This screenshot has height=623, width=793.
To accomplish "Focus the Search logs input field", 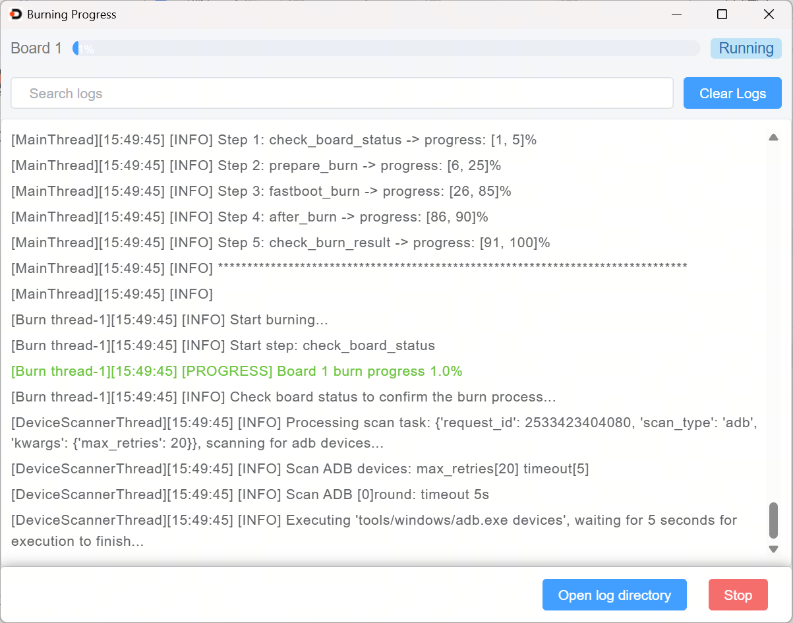I will click(x=341, y=94).
